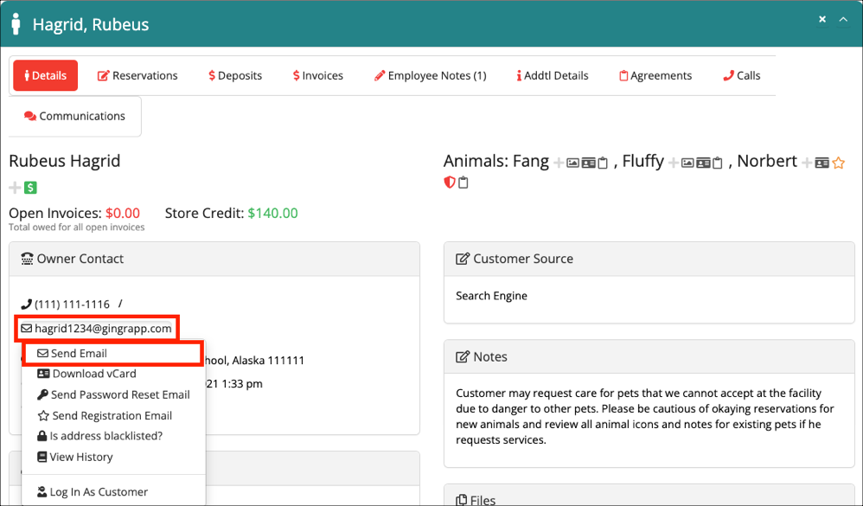Select the Details tab
863x506 pixels.
(x=46, y=75)
